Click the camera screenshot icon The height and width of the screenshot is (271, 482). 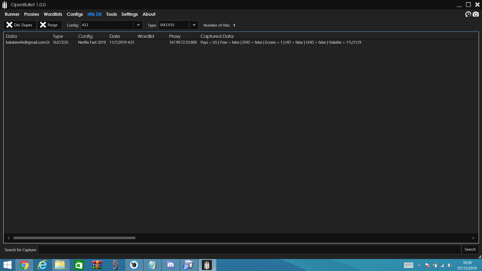point(476,14)
